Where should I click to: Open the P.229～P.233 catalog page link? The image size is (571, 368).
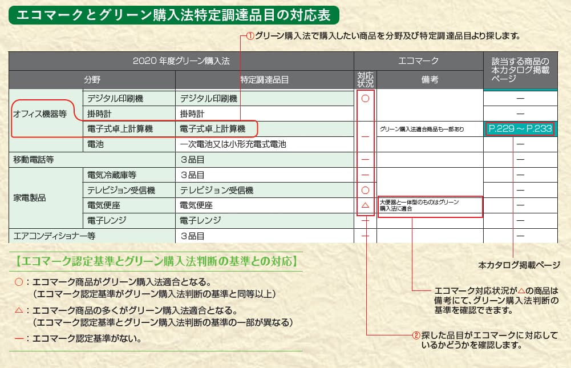pos(520,129)
